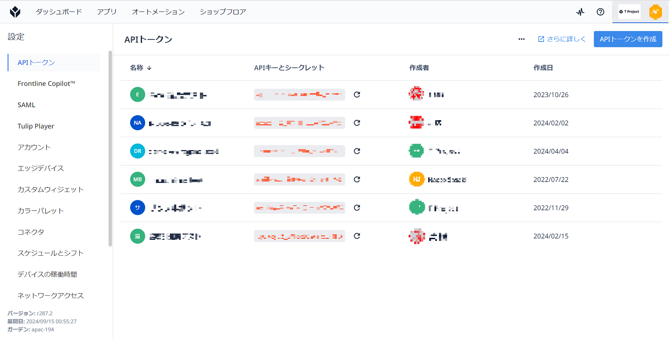The width and height of the screenshot is (670, 339).
Task: Click the version text r287.2
Action: (x=44, y=314)
